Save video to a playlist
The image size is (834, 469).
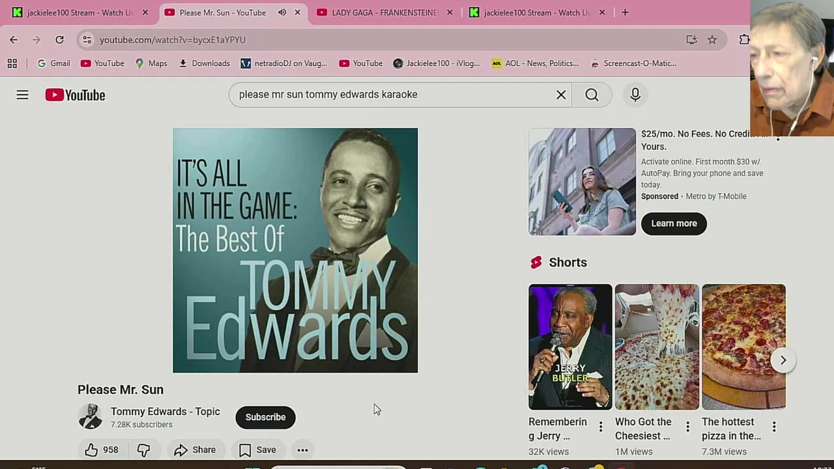click(257, 449)
